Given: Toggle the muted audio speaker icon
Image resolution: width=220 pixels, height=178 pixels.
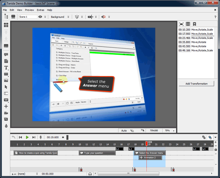Looking at the screenshot, I should point(104,17).
